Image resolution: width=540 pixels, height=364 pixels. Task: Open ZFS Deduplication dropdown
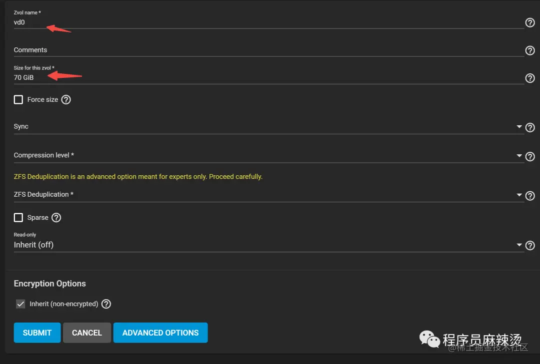tap(268, 195)
